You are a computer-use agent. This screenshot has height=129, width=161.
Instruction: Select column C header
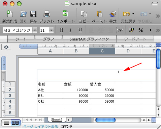pos(102,51)
